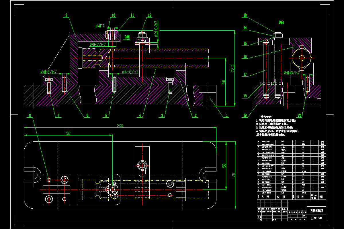Select technical note line starting with 1.
The image size is (344, 229).
pos(276,121)
